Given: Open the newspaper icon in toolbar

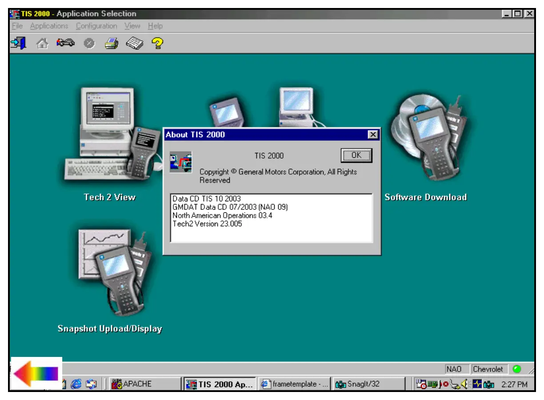Looking at the screenshot, I should click(x=134, y=44).
